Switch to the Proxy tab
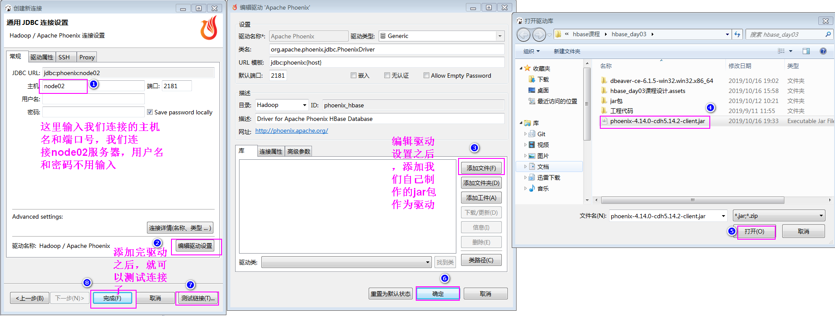 87,57
